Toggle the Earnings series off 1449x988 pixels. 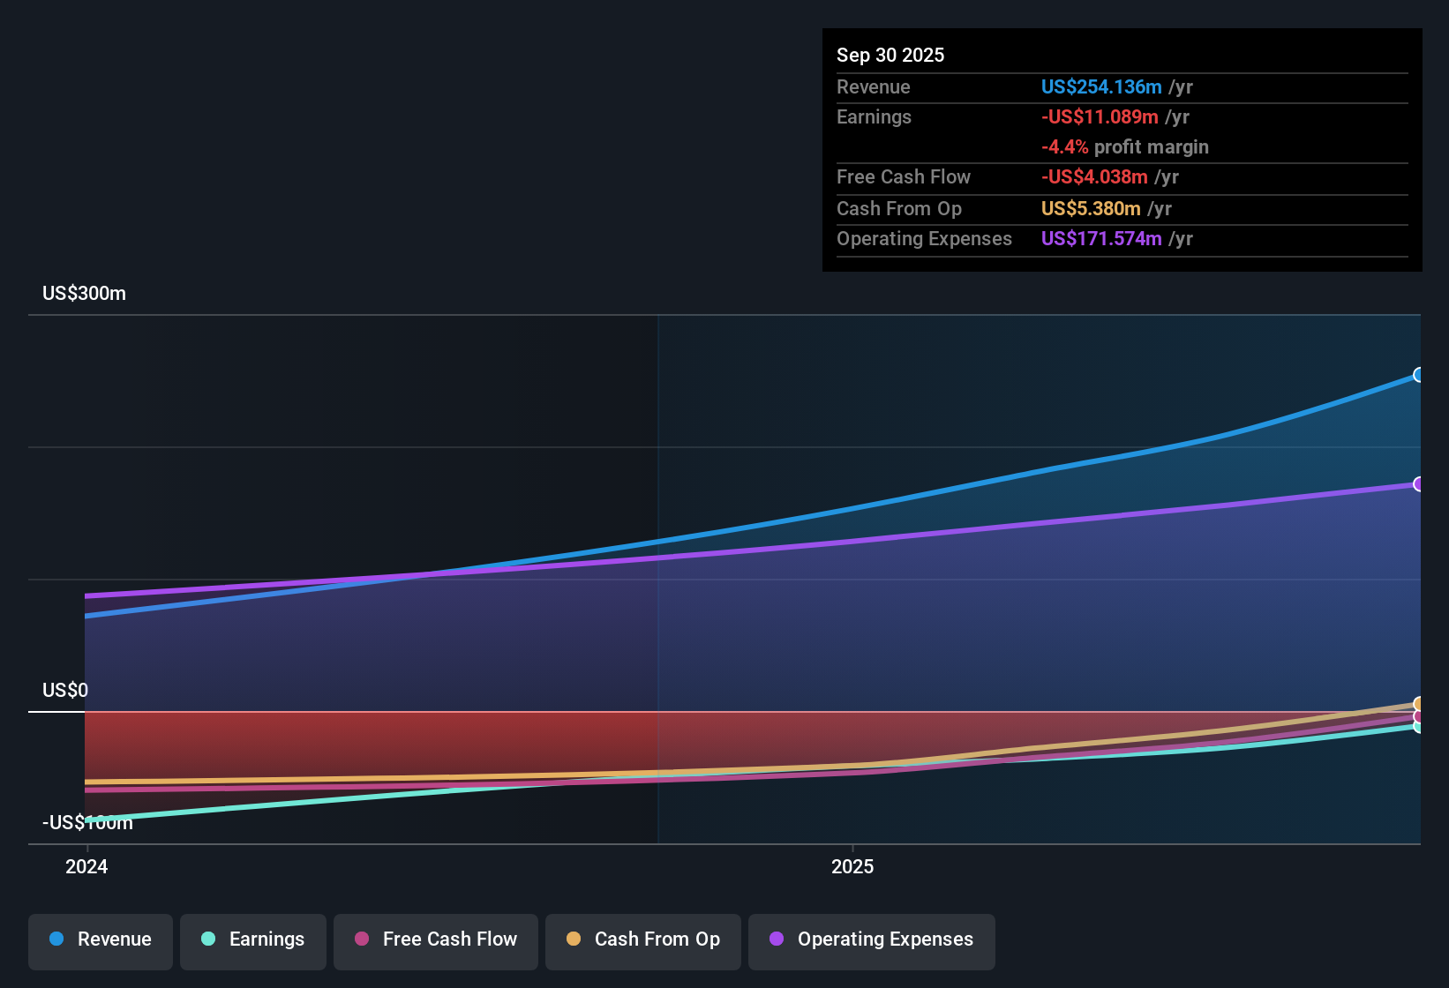coord(253,940)
